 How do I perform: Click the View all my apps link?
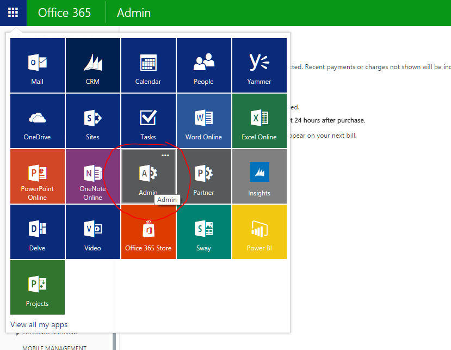point(39,324)
